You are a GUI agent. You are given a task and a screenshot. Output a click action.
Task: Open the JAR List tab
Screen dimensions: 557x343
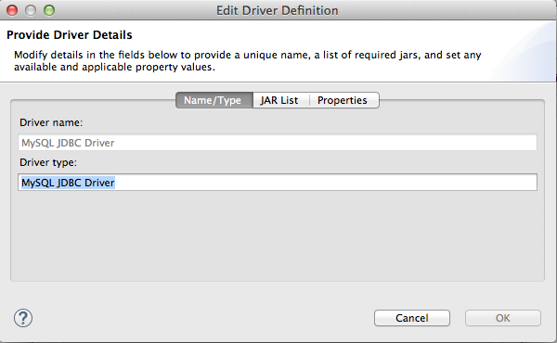[x=281, y=100]
